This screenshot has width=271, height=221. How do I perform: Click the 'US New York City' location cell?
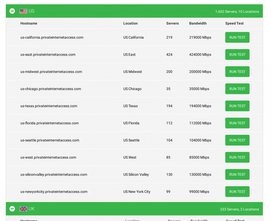click(x=137, y=192)
